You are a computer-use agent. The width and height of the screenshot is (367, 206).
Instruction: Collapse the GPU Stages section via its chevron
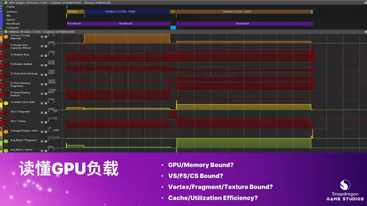pyautogui.click(x=1, y=3)
